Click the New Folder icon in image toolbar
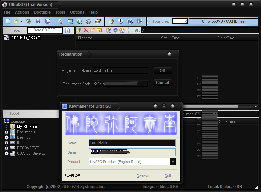The image size is (261, 192). [93, 30]
